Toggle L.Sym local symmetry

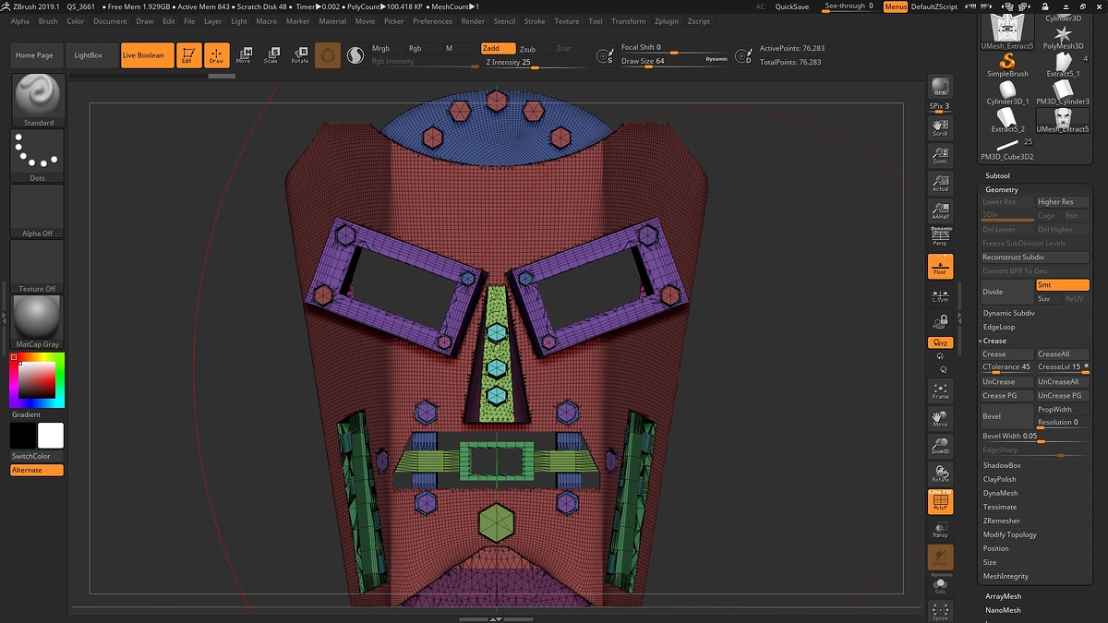(x=940, y=295)
